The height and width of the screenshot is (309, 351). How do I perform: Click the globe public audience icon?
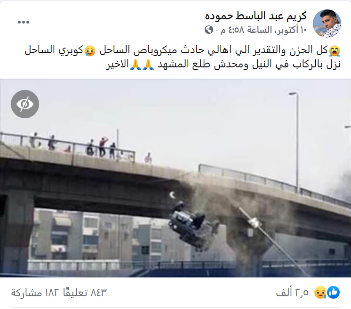click(x=209, y=30)
